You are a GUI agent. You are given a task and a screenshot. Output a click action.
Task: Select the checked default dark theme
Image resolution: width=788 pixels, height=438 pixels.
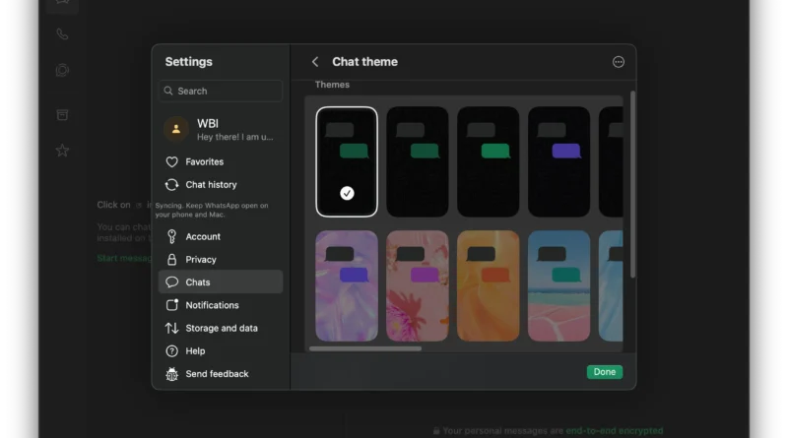347,161
